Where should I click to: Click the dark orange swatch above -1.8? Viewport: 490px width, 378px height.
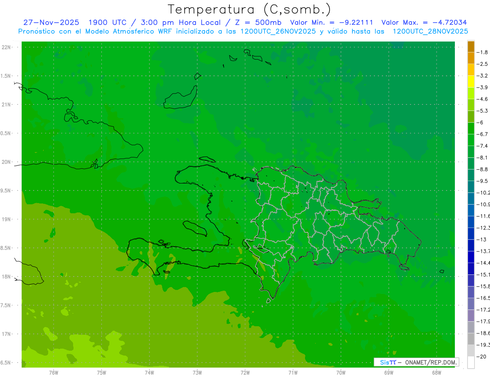(471, 46)
